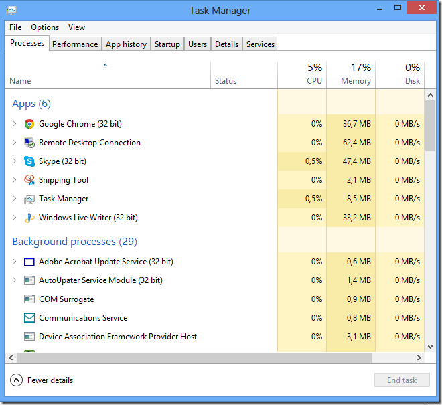The height and width of the screenshot is (405, 442).
Task: Sort by the CPU column header
Action: tap(302, 75)
